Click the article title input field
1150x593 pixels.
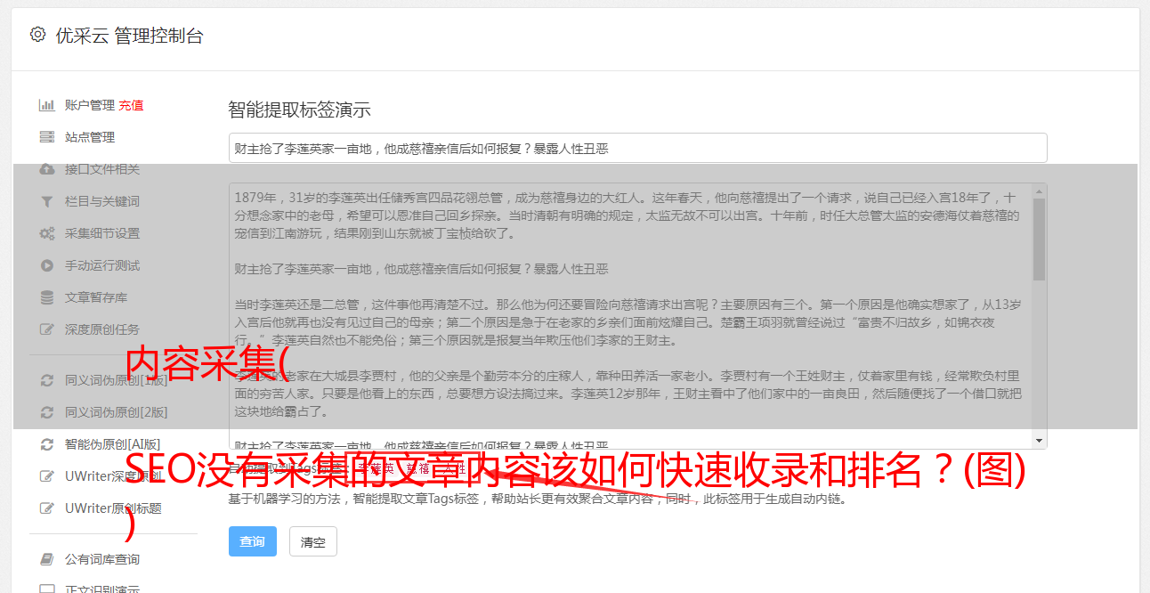pos(637,148)
